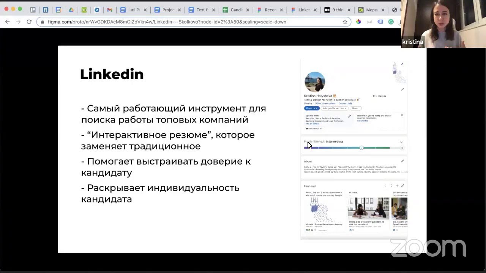
Task: Switch to the Text E Docs tab
Action: [201, 10]
